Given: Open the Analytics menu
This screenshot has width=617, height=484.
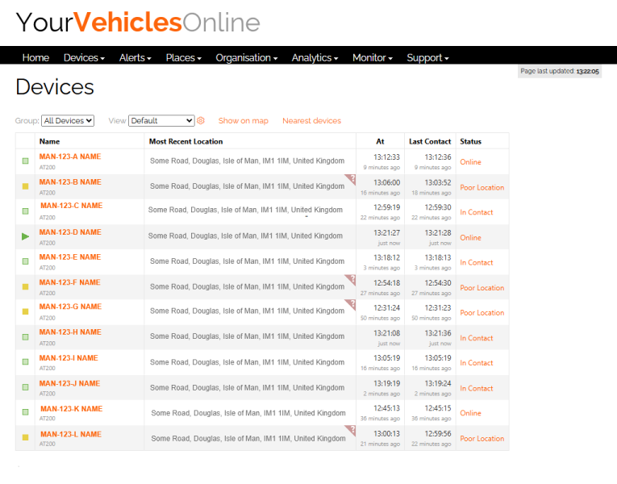Looking at the screenshot, I should pos(315,58).
